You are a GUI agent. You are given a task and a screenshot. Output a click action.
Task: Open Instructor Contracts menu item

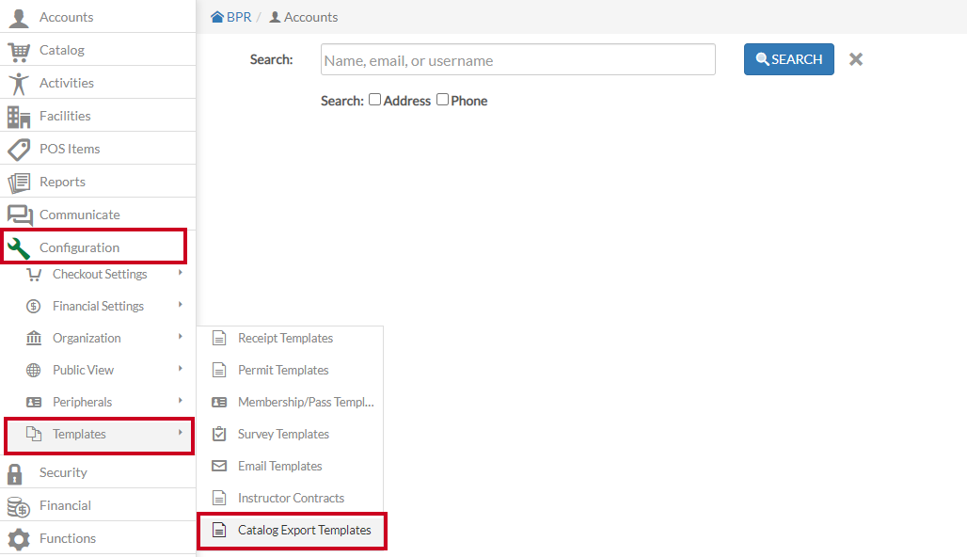(290, 499)
